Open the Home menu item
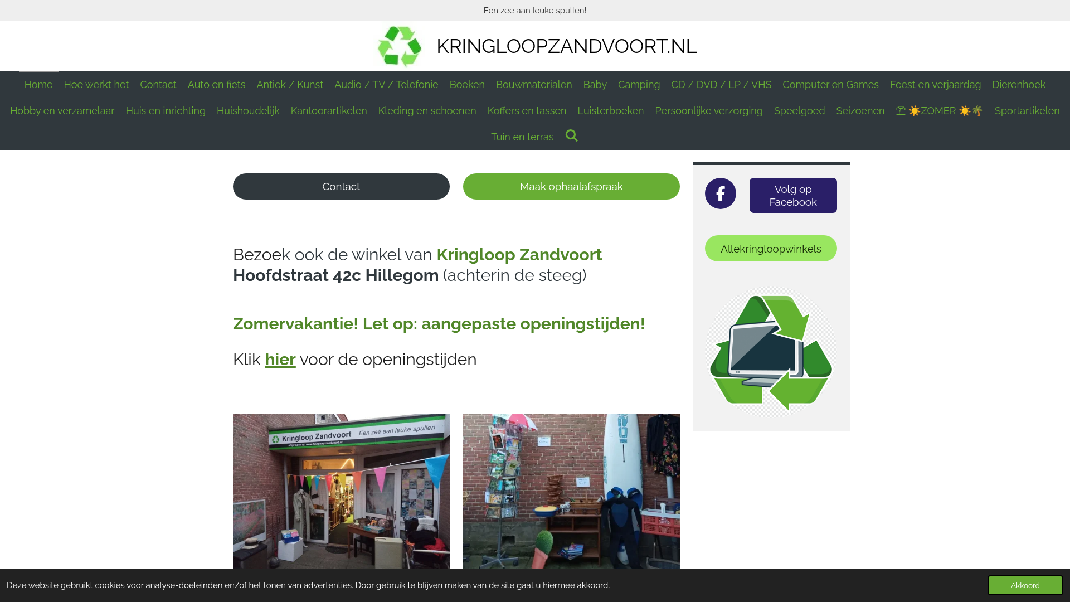Screen dimensions: 1070x602 tap(38, 85)
